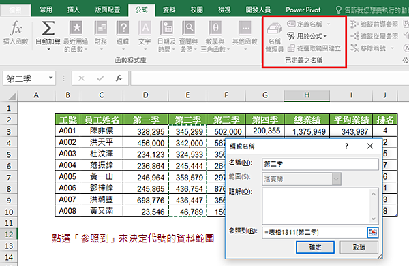Switch to the Data (資料) tab
Viewport: 409px width, 266px height.
click(169, 10)
